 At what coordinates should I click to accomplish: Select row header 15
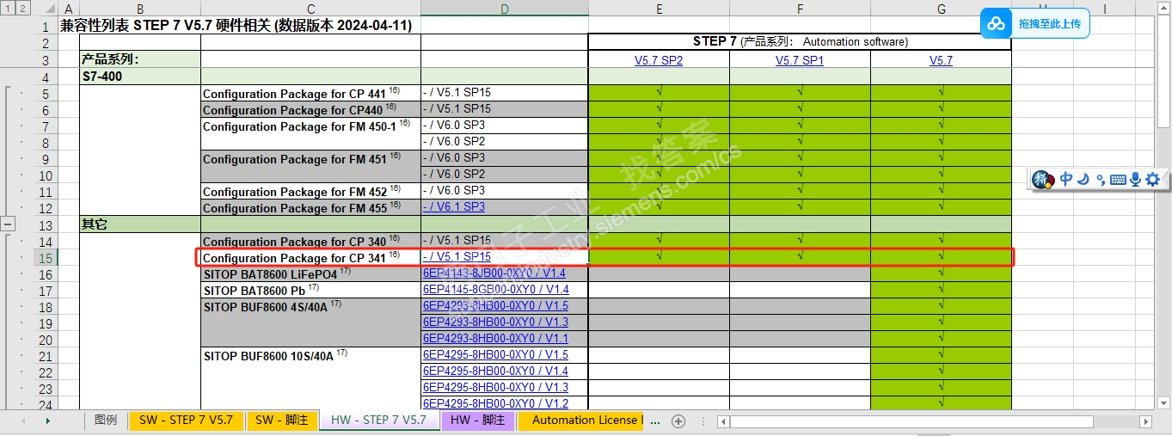(x=46, y=257)
